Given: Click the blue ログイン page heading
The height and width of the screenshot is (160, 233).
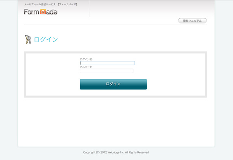Looking at the screenshot, I should tap(46, 39).
